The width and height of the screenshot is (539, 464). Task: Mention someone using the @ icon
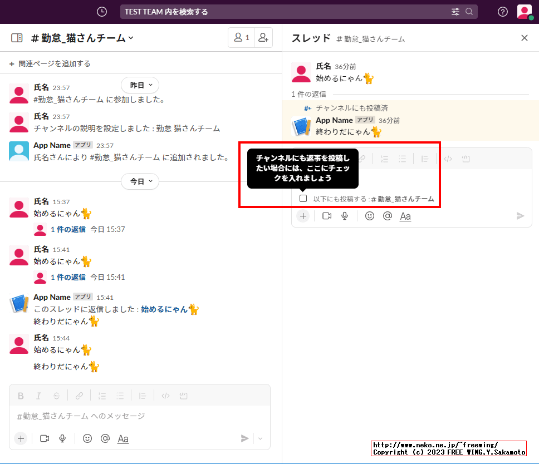click(x=105, y=438)
